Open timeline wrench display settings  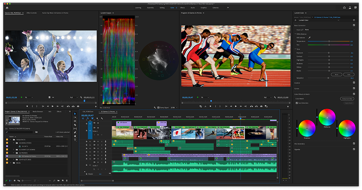(x=102, y=118)
